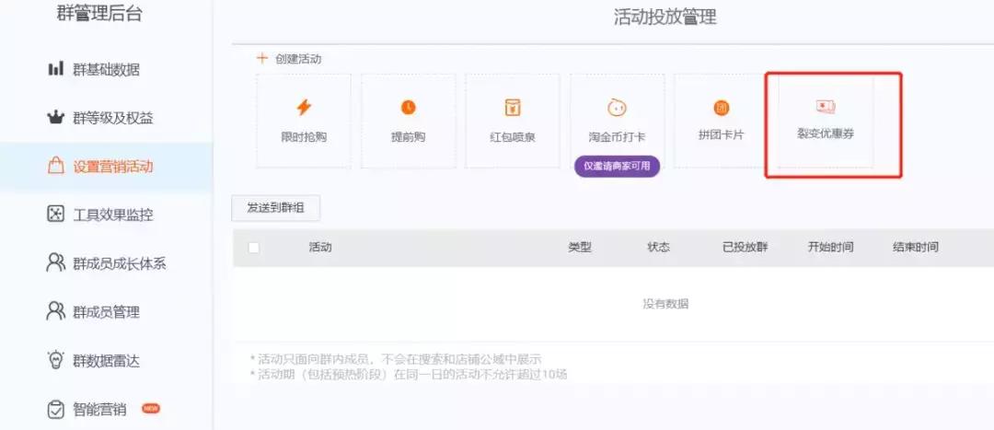Choose the 提前购 activity card label
This screenshot has width=994, height=430.
[409, 137]
